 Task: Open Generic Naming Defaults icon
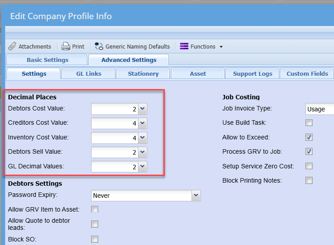99,46
